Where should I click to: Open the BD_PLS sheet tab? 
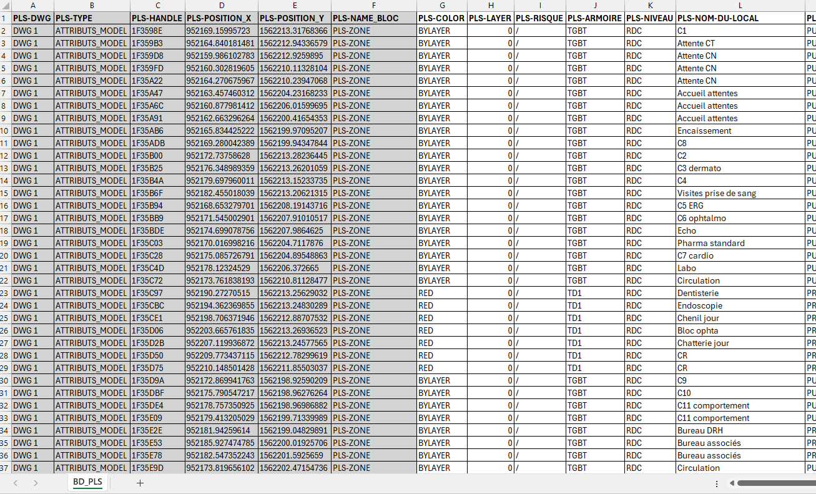(87, 482)
